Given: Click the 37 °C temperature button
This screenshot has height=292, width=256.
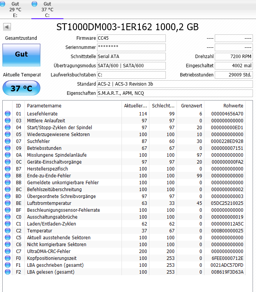Looking at the screenshot, I should click(x=21, y=88).
